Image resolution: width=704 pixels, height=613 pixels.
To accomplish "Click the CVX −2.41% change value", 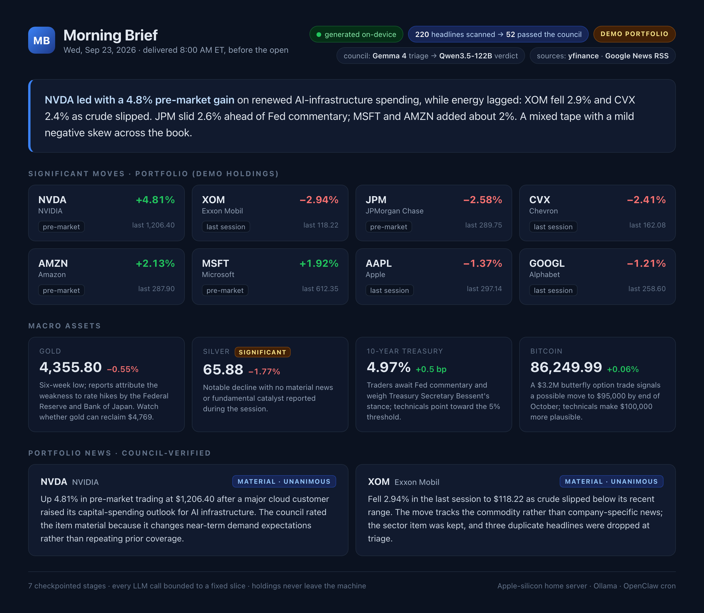I will (x=646, y=200).
